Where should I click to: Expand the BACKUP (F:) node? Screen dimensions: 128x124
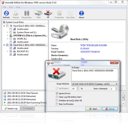[8, 51]
